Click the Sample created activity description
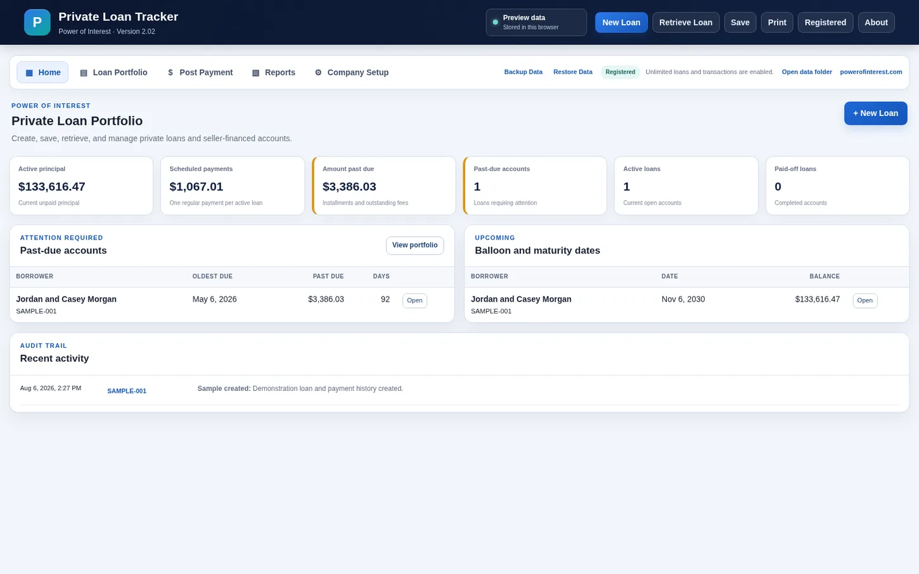This screenshot has width=919, height=574. coord(300,388)
